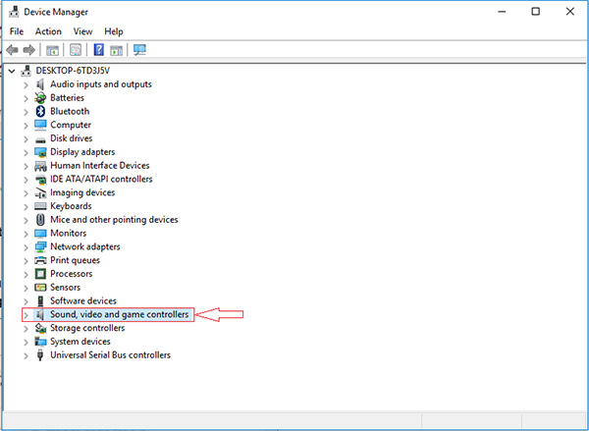Open the View menu

pyautogui.click(x=82, y=31)
